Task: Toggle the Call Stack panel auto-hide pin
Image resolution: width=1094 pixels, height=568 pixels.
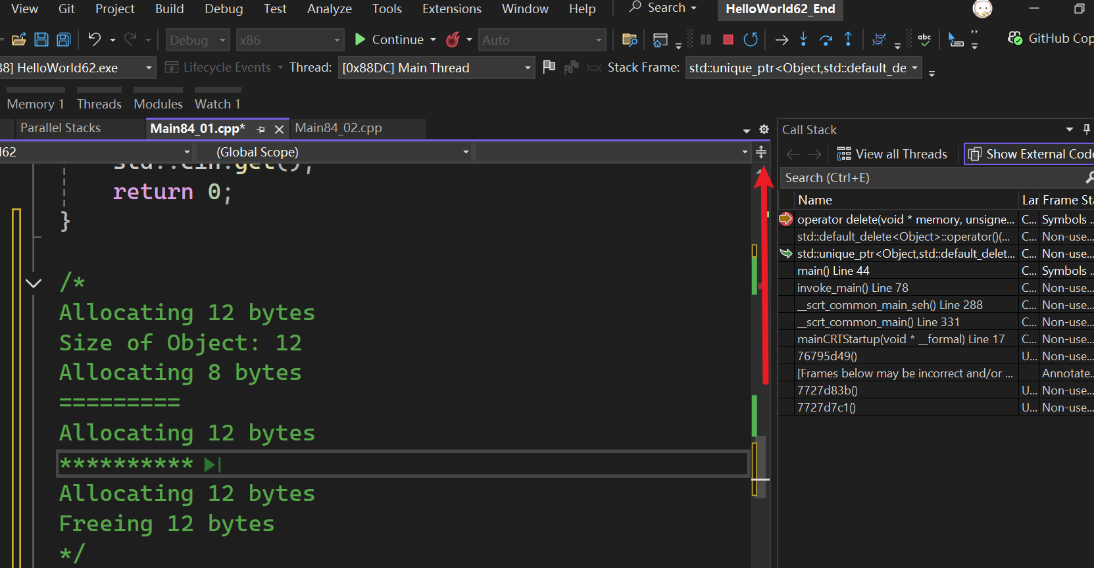Action: coord(1086,130)
